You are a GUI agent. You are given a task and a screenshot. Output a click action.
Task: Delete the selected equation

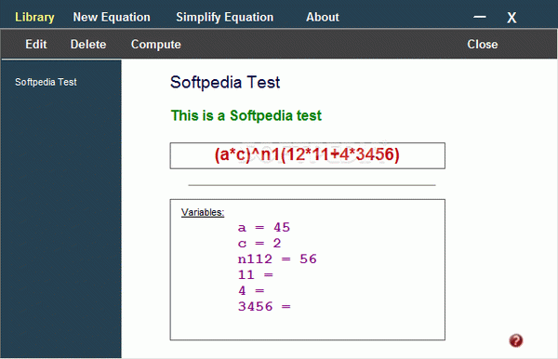(88, 44)
